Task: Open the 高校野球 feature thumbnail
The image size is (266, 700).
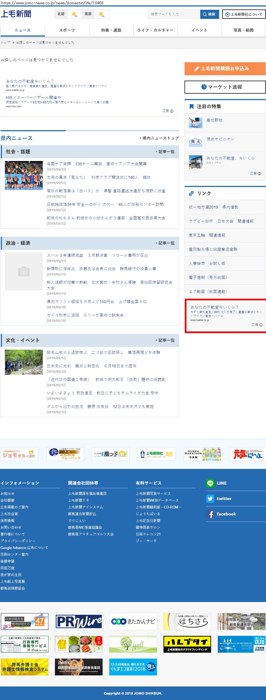Action: pos(196,123)
